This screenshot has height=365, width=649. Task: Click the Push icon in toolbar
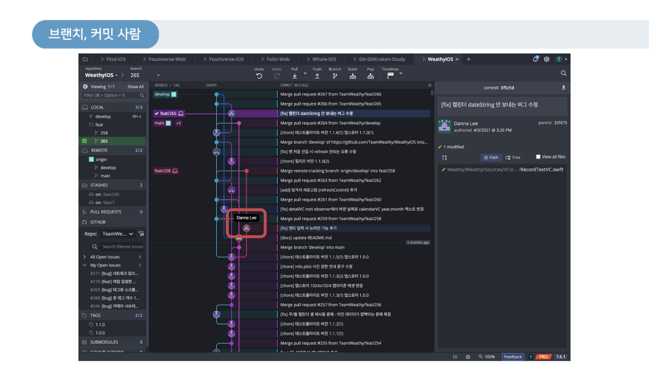coord(317,76)
